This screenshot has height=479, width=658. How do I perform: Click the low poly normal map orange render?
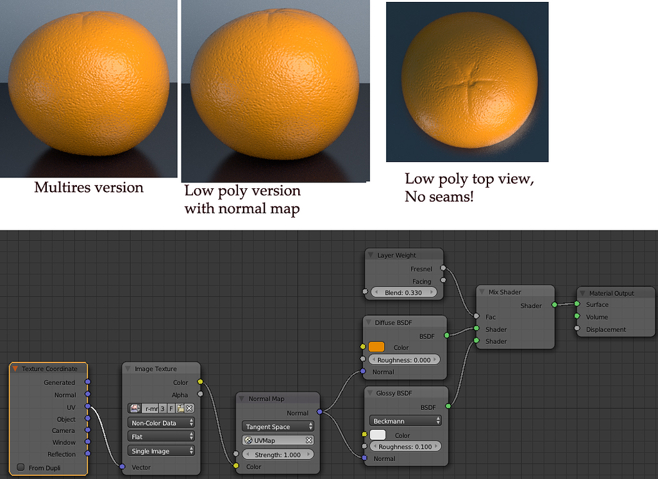[x=275, y=91]
